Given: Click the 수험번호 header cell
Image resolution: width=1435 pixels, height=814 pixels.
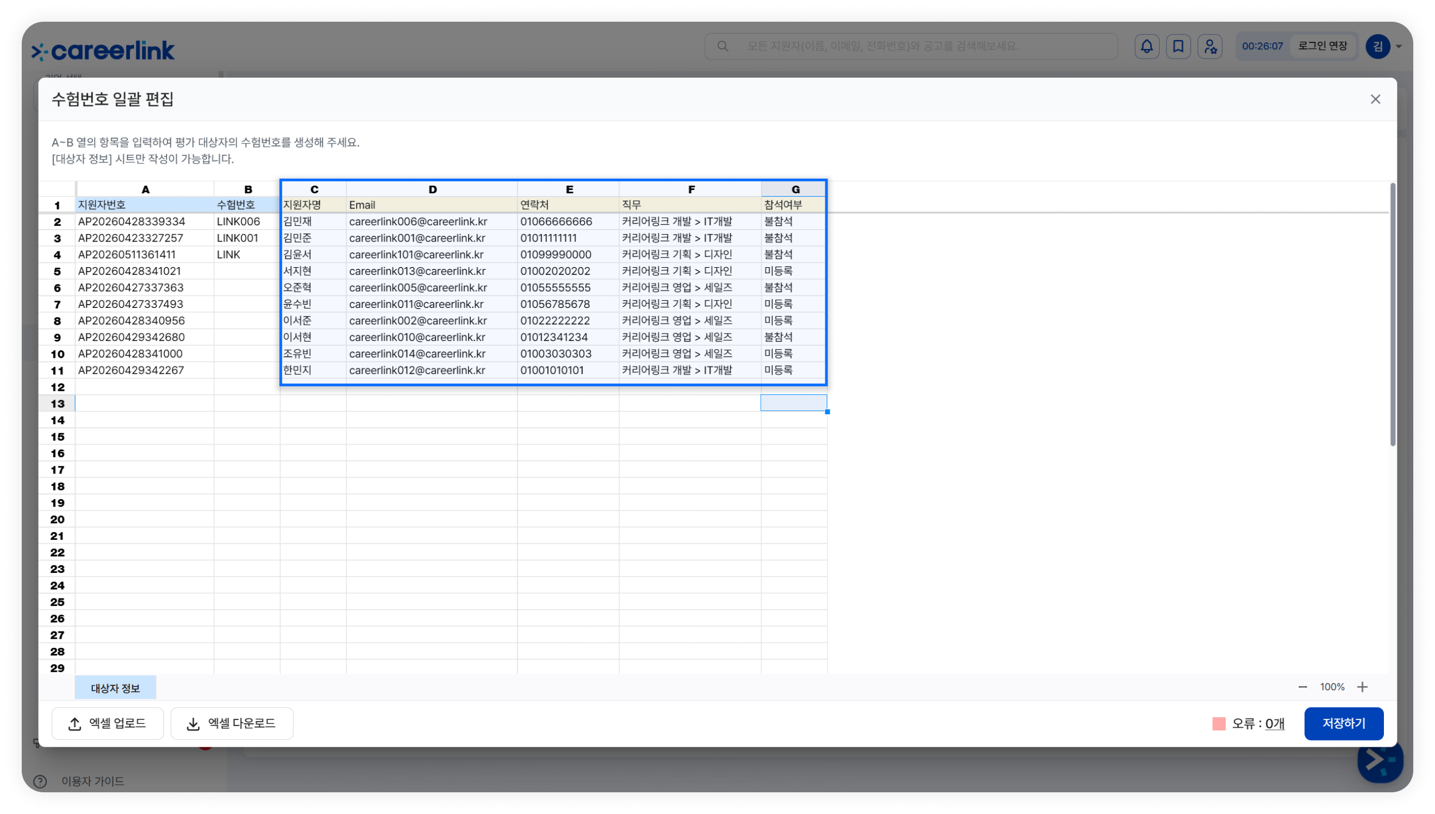Looking at the screenshot, I should 247,205.
